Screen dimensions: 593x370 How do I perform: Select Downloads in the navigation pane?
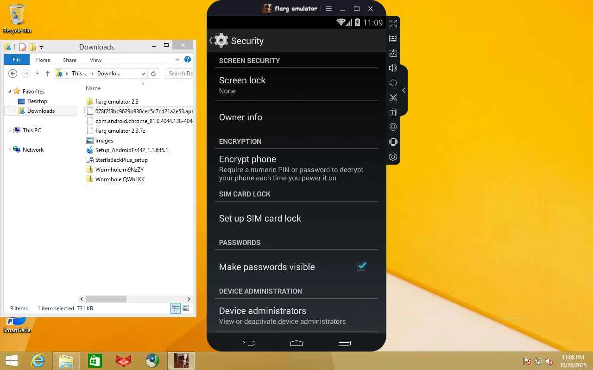click(41, 111)
